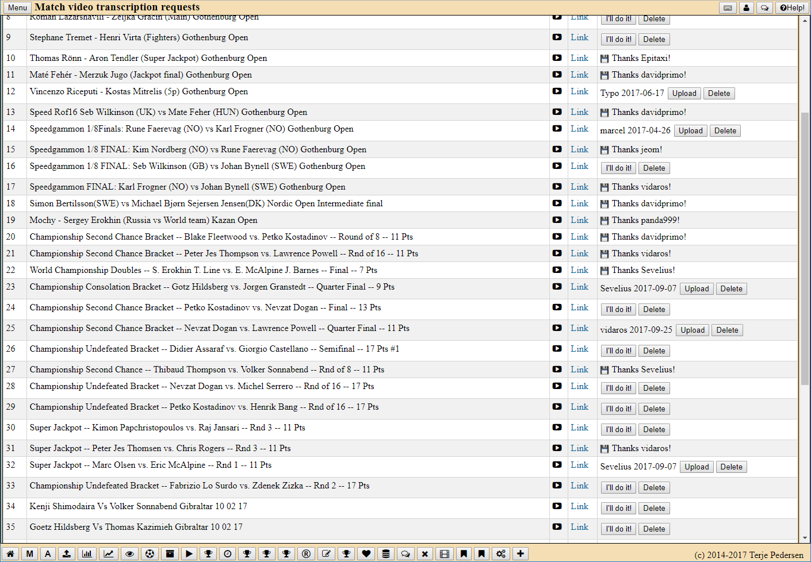Open Link for Kimon Papchristopoulos vs. Raj Jansari

pos(579,428)
